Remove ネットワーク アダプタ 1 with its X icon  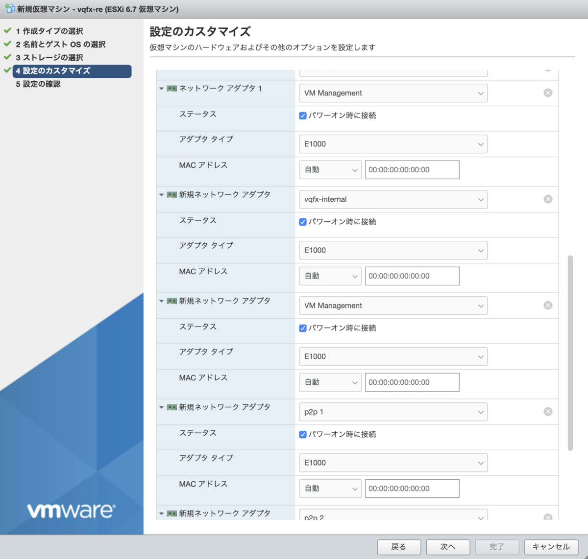click(548, 93)
